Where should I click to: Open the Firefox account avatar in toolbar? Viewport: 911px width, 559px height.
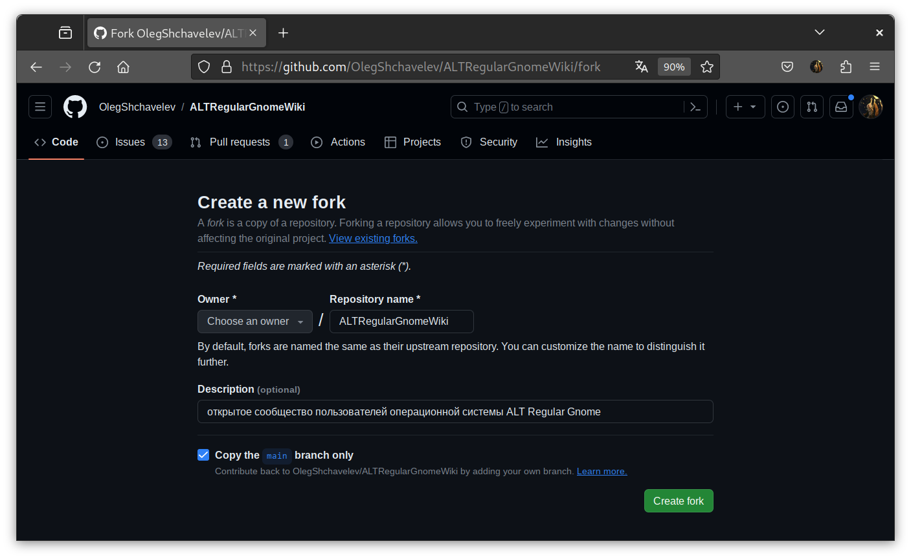[x=816, y=67]
